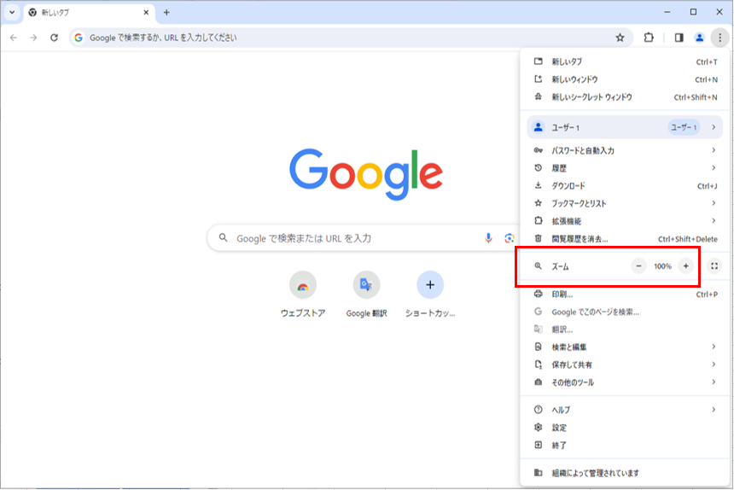This screenshot has width=734, height=490.
Task: Expand 拡張機能 submenu chevron
Action: (714, 221)
